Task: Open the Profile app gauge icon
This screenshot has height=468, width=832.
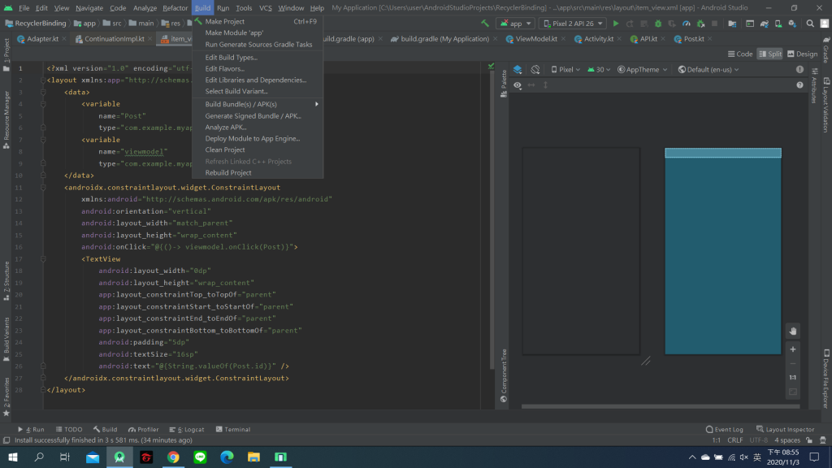Action: pyautogui.click(x=686, y=24)
